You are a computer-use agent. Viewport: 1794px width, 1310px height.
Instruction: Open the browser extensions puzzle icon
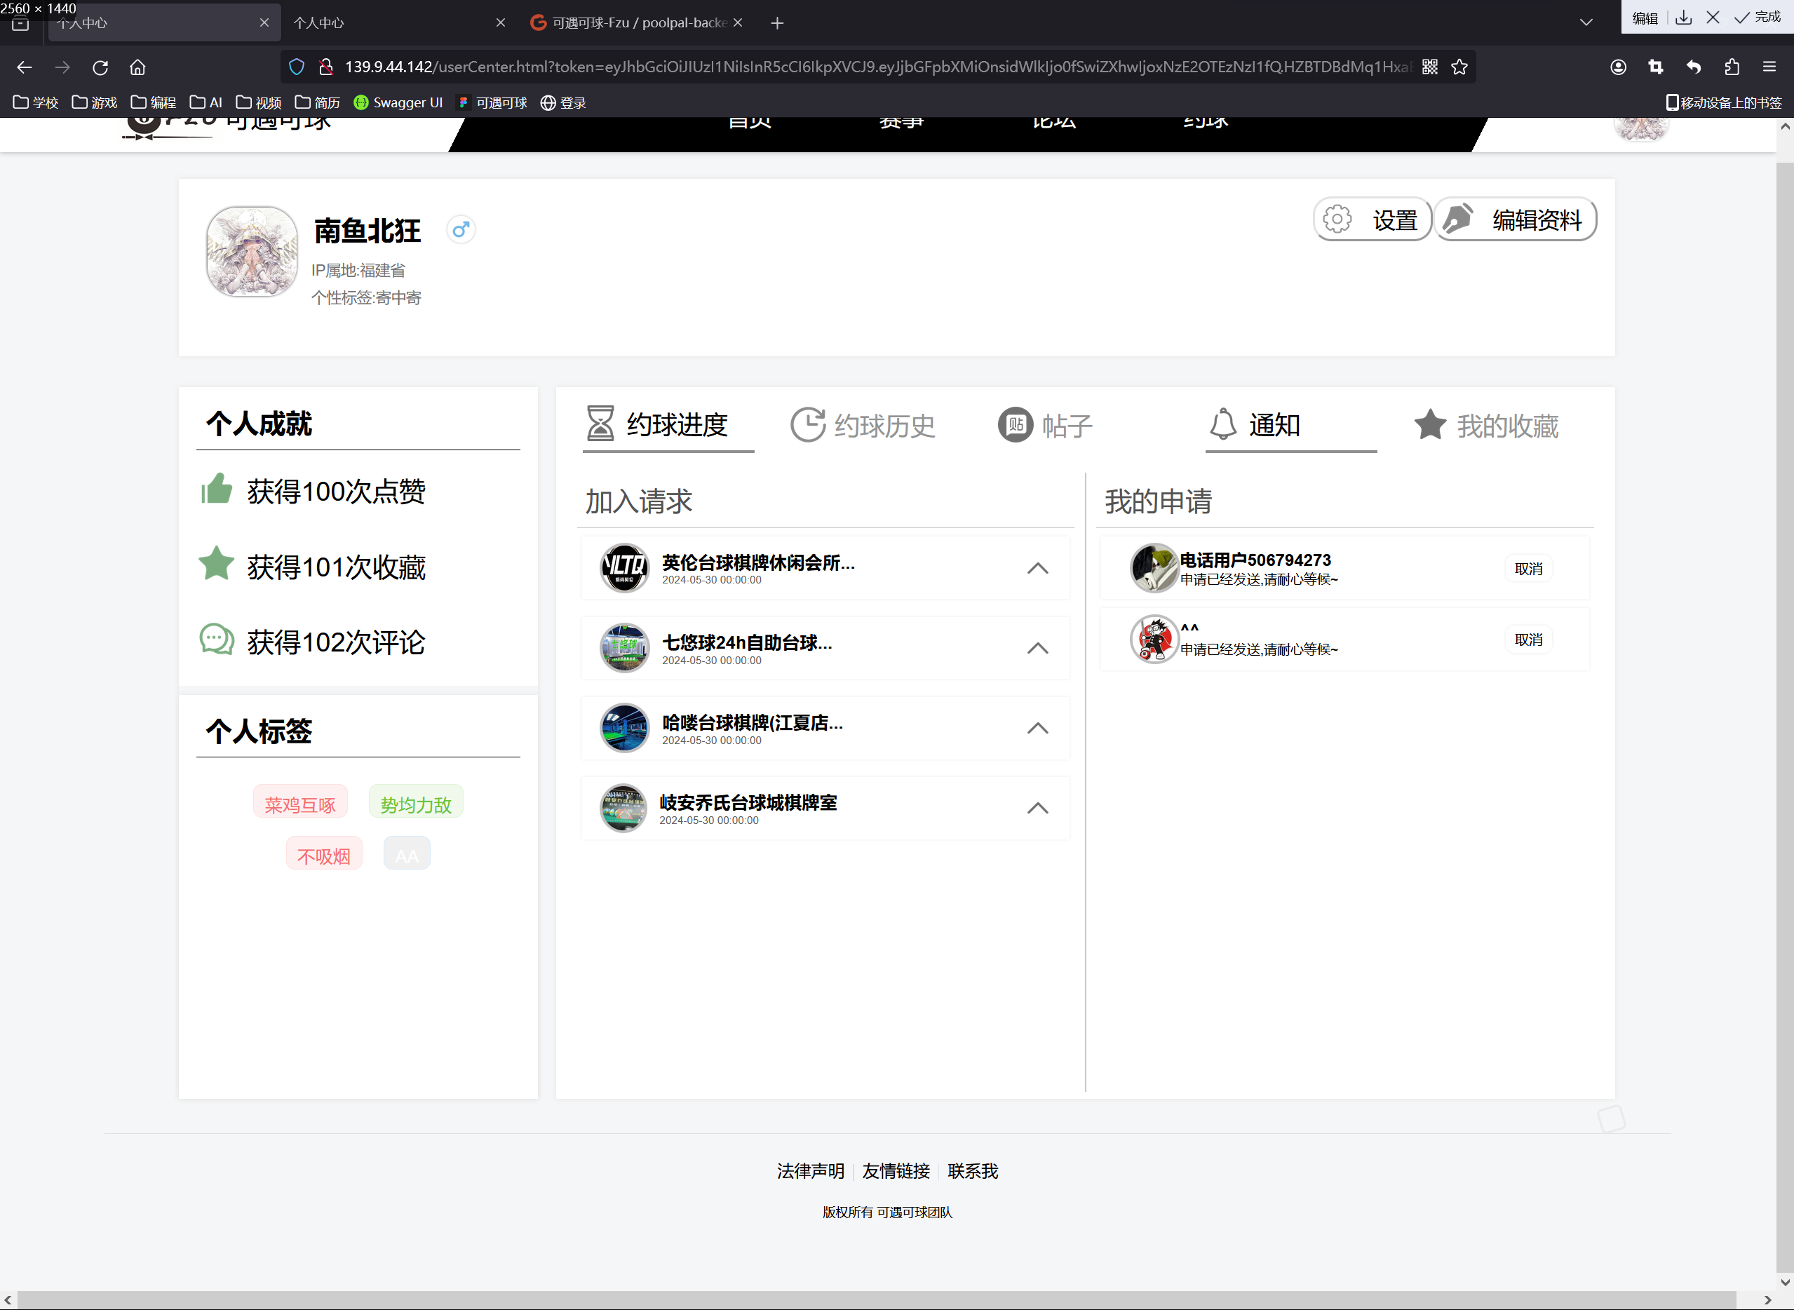[1732, 67]
